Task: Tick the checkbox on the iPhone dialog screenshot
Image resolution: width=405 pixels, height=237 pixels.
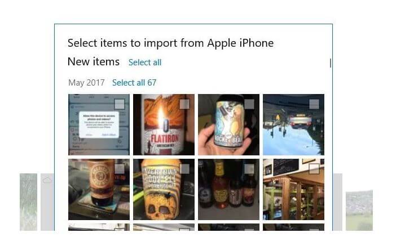Action: tap(120, 105)
